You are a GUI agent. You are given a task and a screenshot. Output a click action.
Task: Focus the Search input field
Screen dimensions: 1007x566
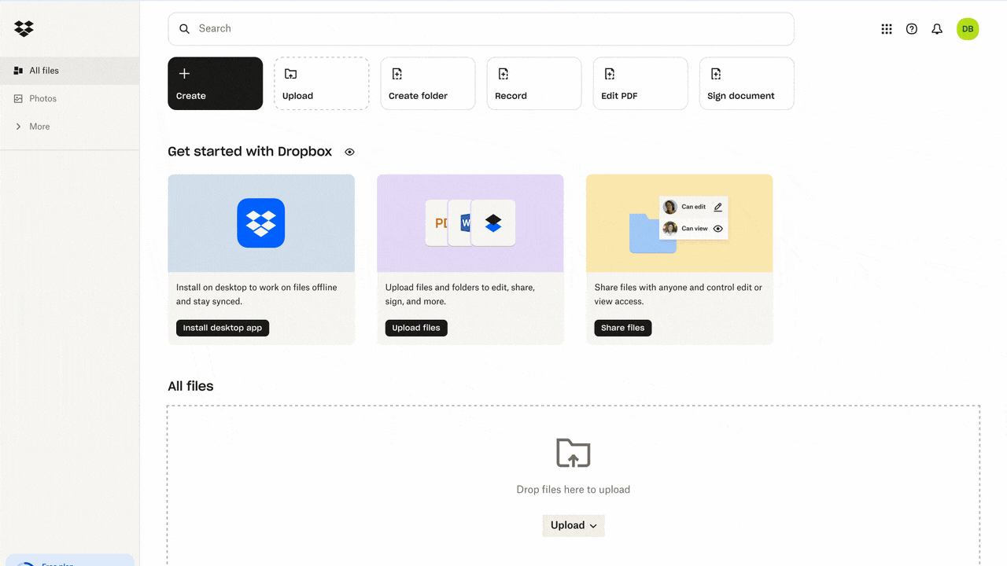(x=481, y=29)
